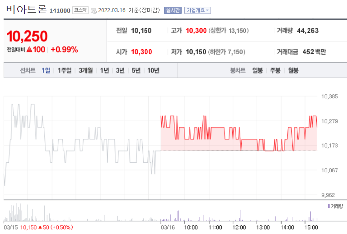The image size is (347, 234).
Task: Switch to the 1주일 line chart
Action: 65,70
